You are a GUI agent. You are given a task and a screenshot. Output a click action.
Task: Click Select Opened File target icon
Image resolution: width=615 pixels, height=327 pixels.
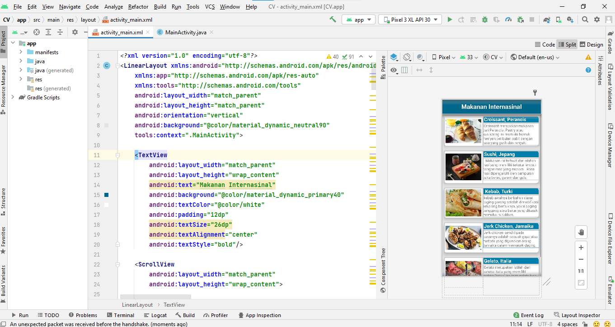click(x=37, y=32)
